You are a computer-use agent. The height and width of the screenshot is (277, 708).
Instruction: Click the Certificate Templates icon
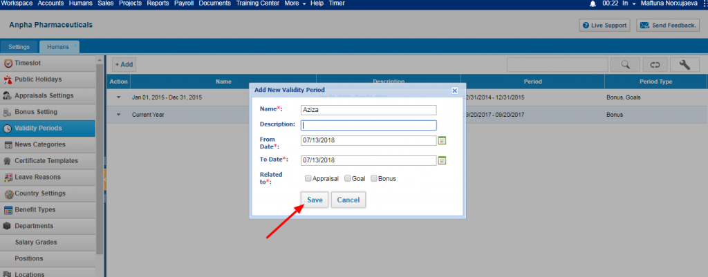8,161
